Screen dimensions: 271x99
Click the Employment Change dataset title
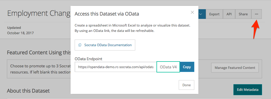point(39,14)
